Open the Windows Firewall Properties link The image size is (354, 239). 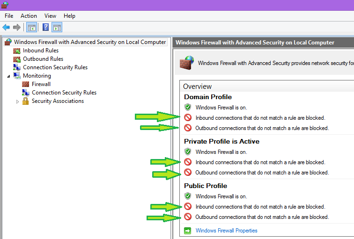[226, 231]
